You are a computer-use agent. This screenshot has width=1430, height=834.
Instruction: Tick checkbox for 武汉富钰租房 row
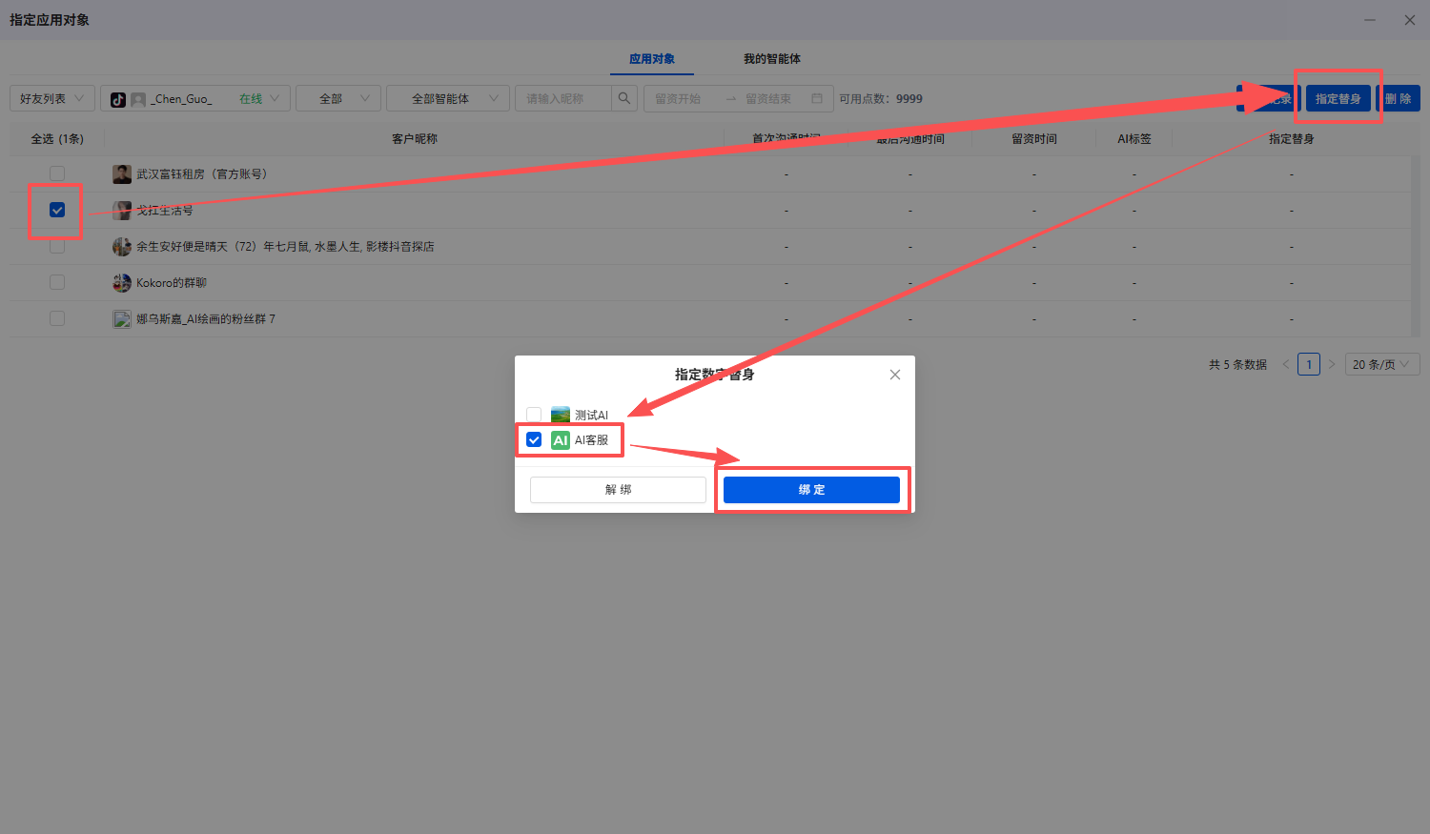coord(57,173)
